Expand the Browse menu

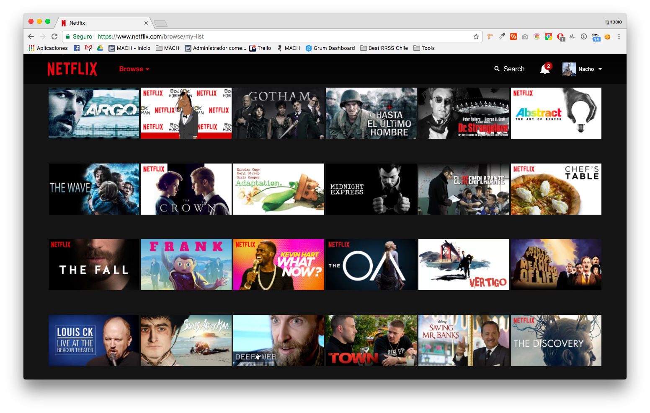(134, 69)
